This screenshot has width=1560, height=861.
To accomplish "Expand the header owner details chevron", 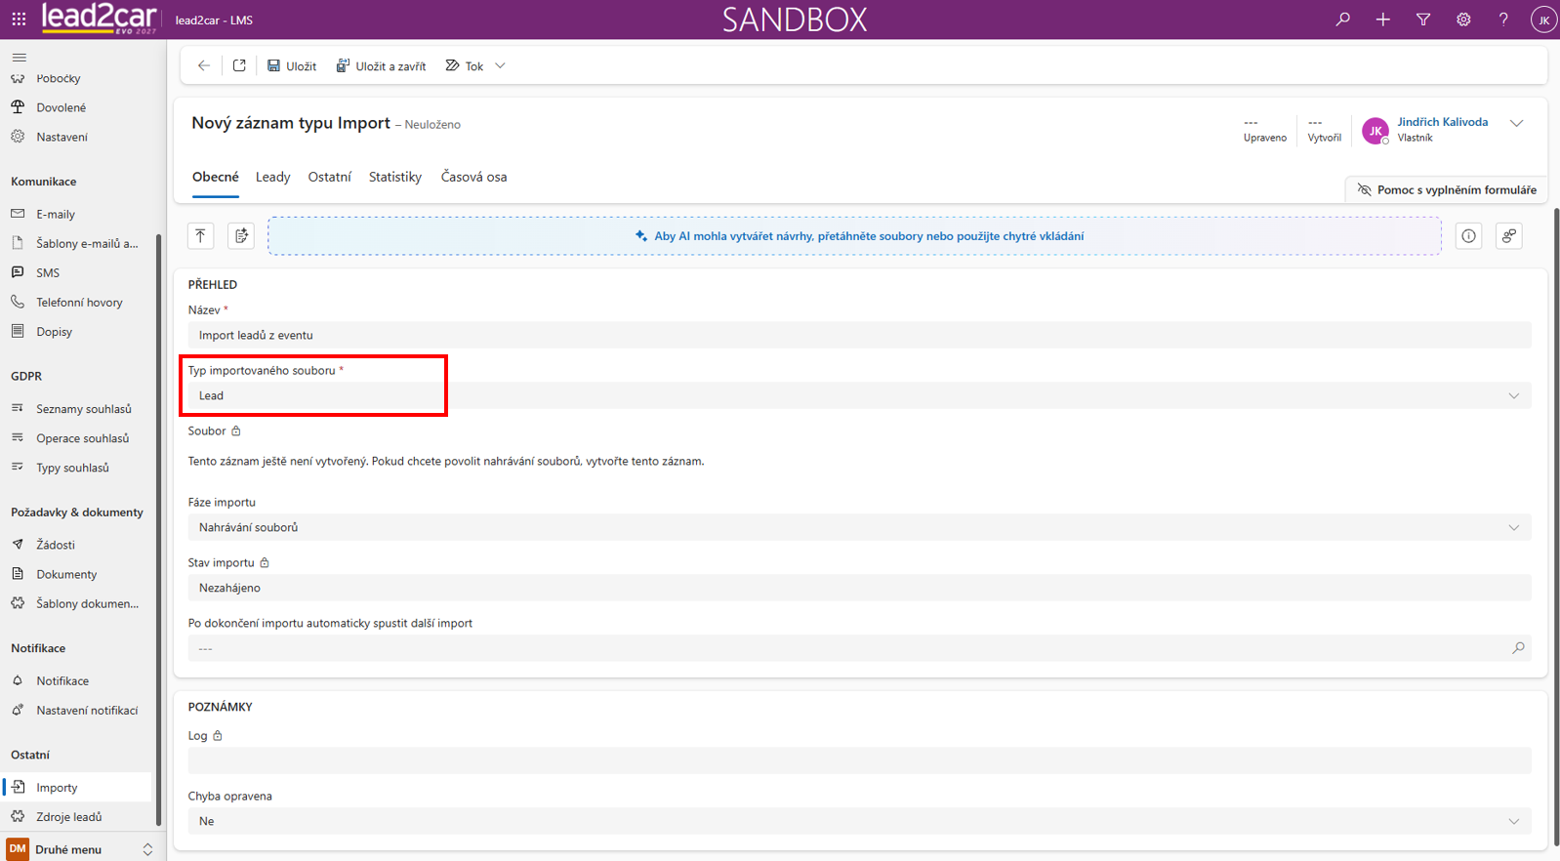I will pos(1516,124).
